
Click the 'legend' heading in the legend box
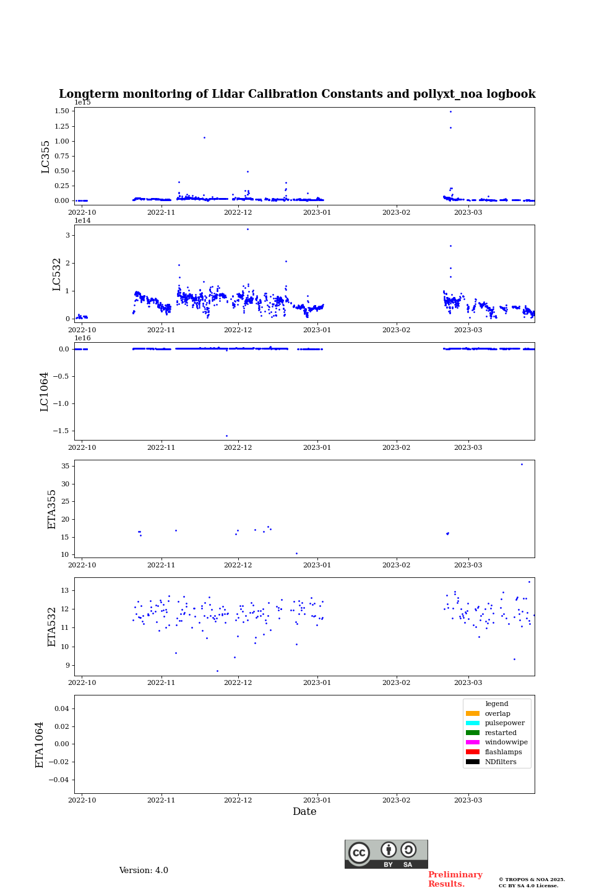[497, 704]
